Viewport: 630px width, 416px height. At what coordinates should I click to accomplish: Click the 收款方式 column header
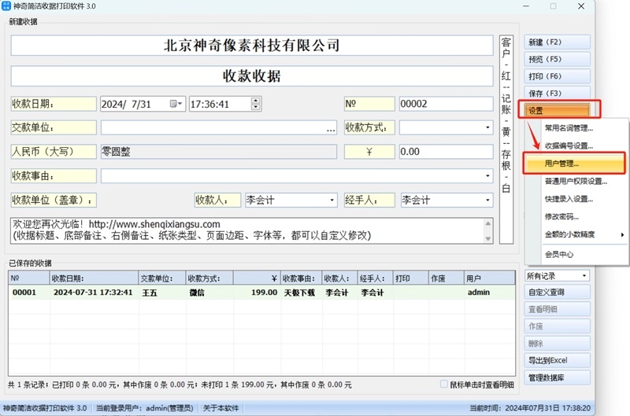pyautogui.click(x=209, y=278)
